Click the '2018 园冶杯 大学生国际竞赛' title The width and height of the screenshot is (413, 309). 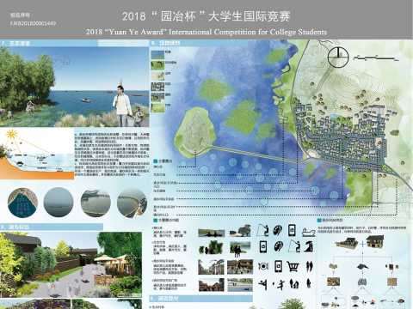[x=206, y=16]
